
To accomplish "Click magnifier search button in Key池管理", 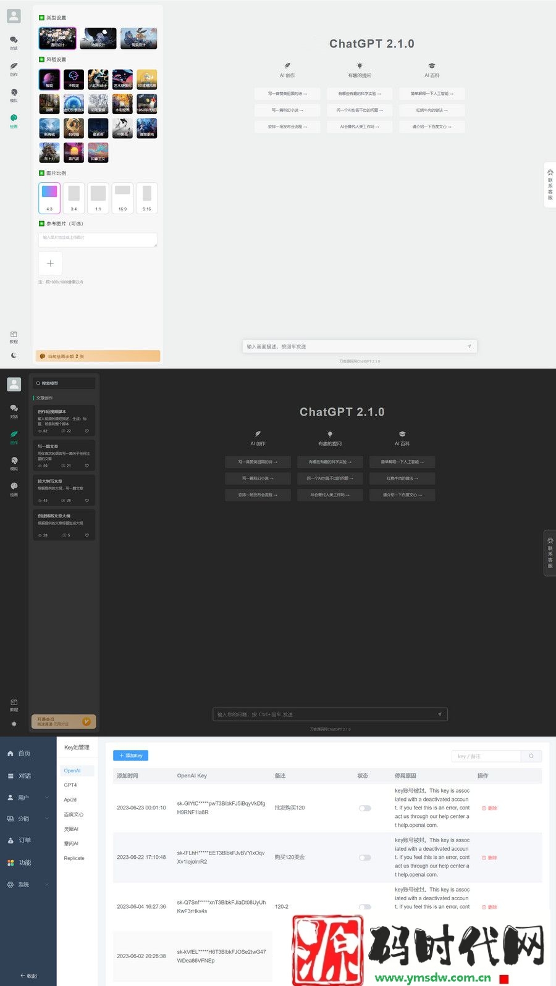I will (531, 756).
